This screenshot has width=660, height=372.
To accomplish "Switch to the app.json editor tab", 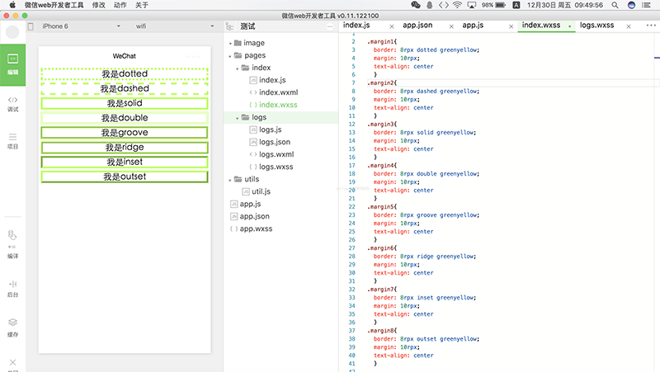I will [419, 26].
